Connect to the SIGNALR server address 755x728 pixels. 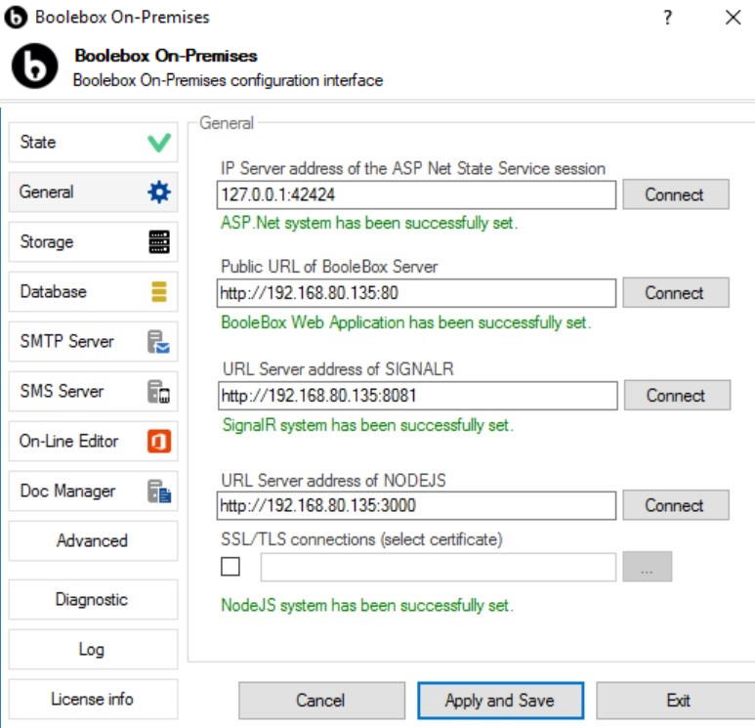[677, 395]
